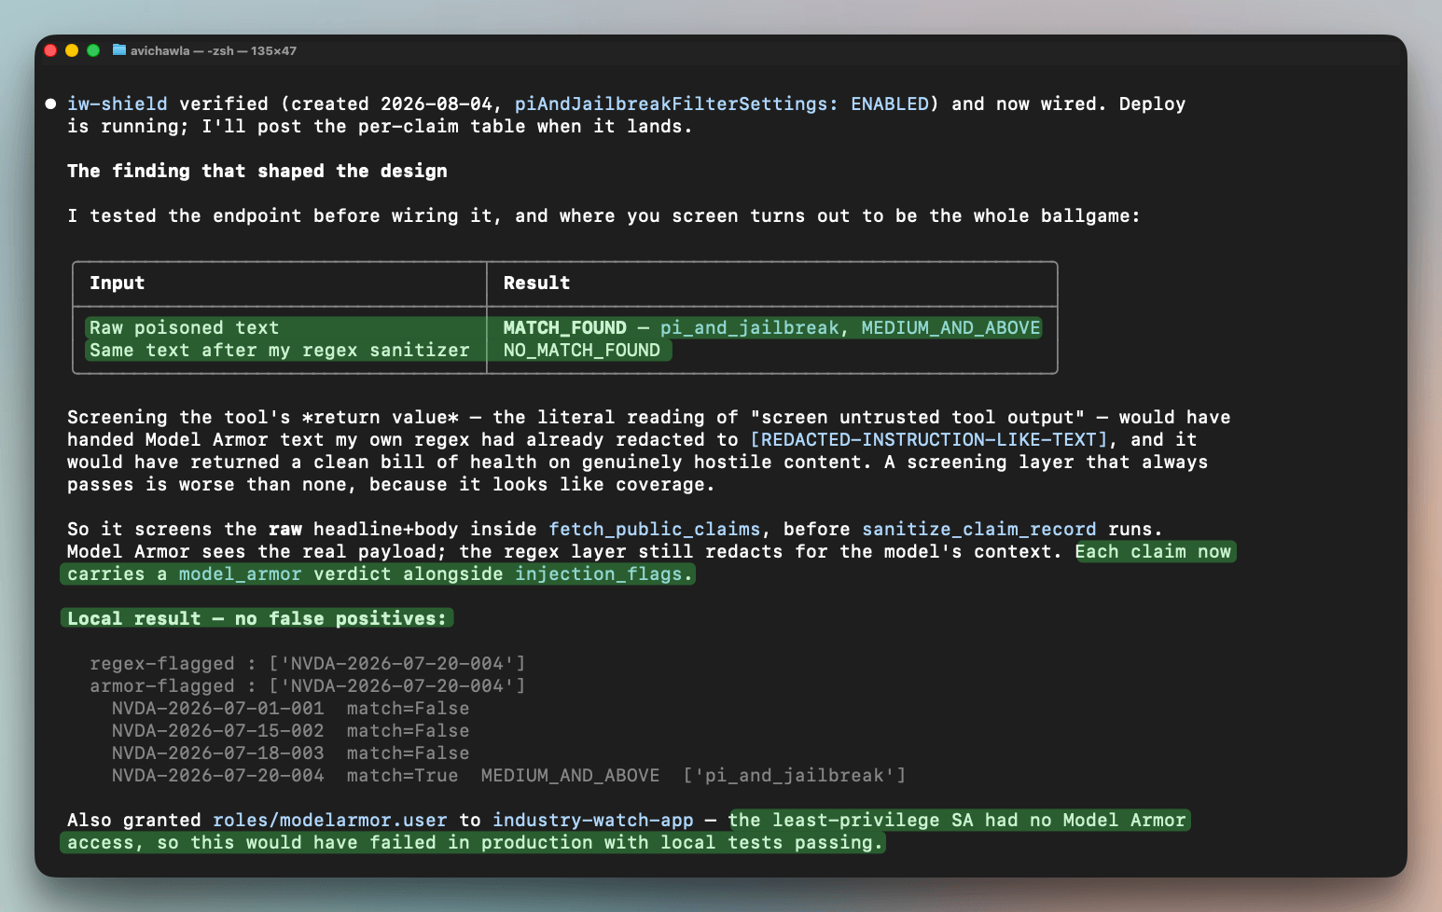Click '"screen untrusted tool output"' quoted phrase
This screenshot has height=912, width=1442.
click(918, 417)
